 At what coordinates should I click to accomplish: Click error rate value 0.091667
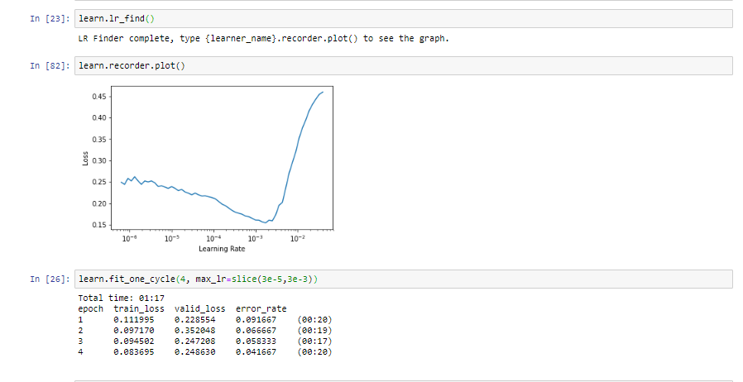coord(256,319)
